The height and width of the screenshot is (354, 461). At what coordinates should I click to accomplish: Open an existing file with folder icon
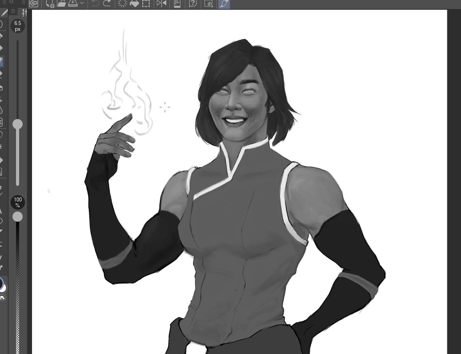[61, 4]
